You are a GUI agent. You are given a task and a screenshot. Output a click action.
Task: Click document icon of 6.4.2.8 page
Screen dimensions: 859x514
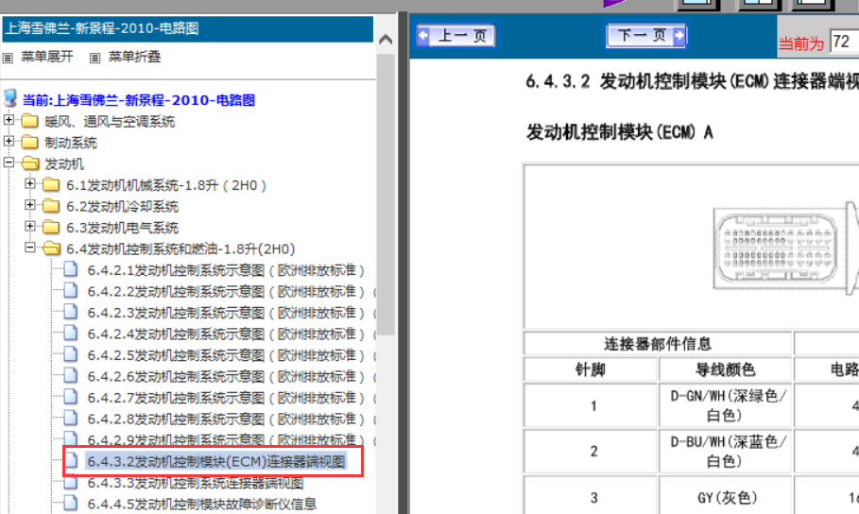pos(71,419)
